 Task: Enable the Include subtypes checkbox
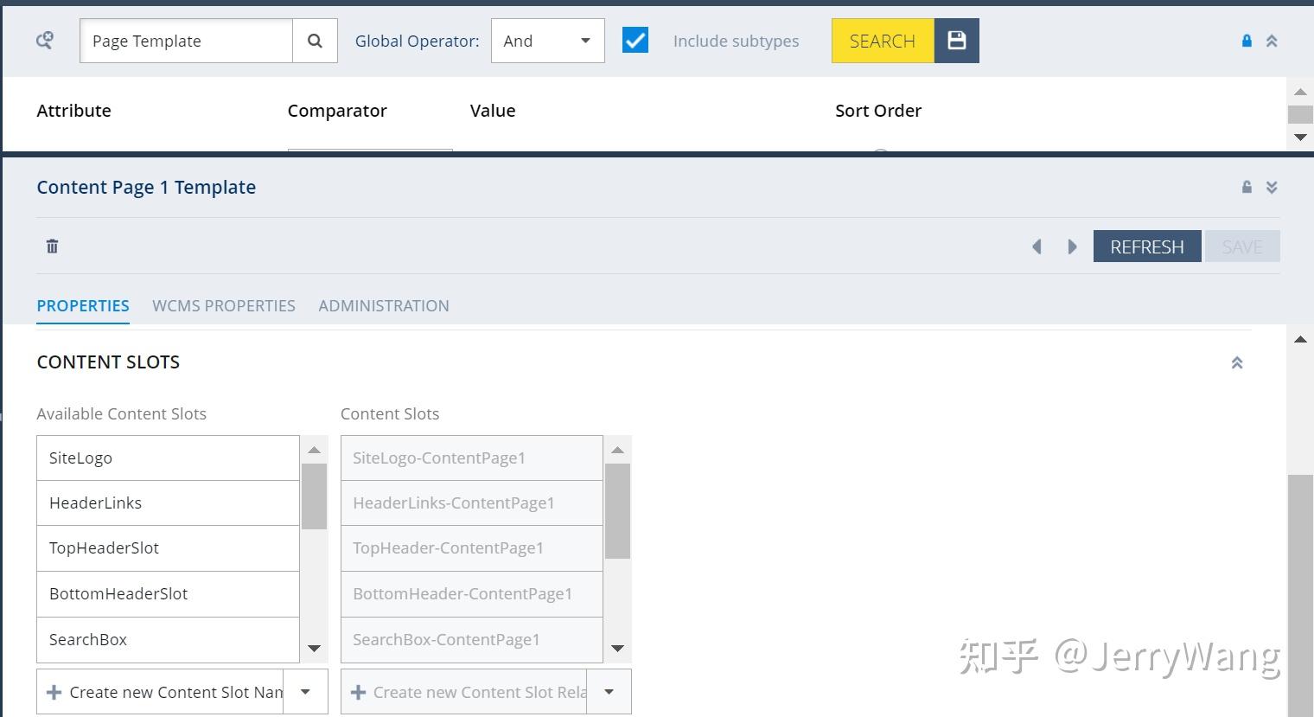click(635, 39)
